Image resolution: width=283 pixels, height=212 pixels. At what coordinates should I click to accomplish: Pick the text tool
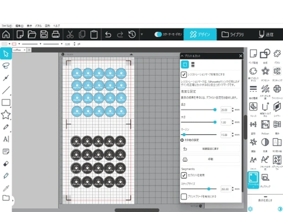(6, 139)
